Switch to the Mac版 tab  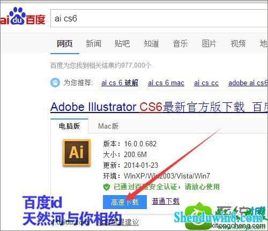pyautogui.click(x=108, y=126)
